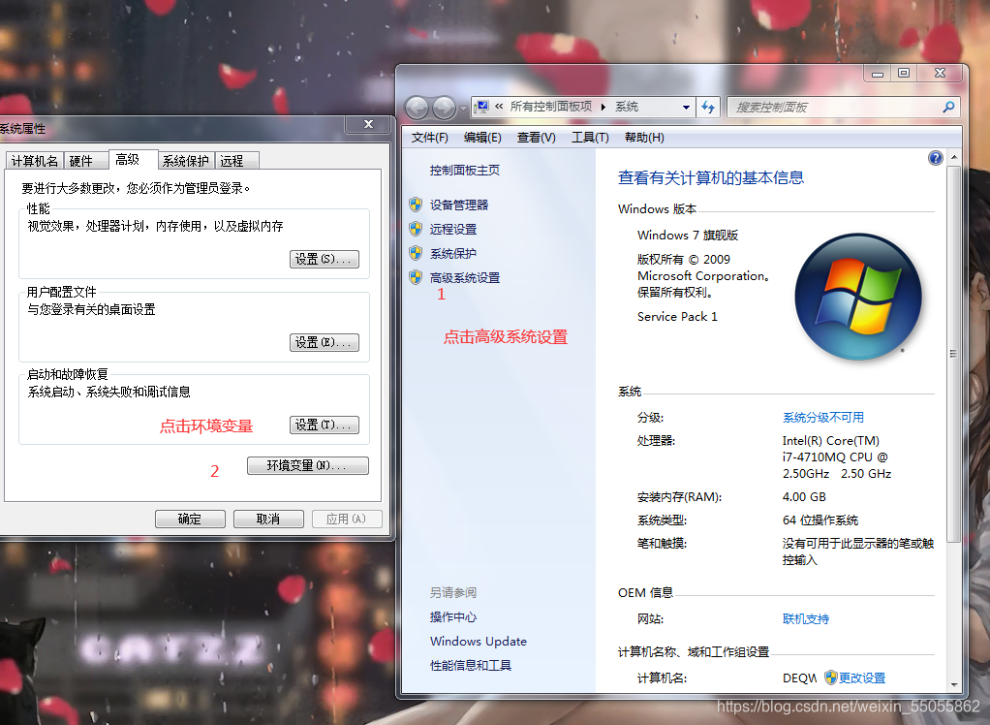Open Windows Update link
This screenshot has height=725, width=990.
479,641
